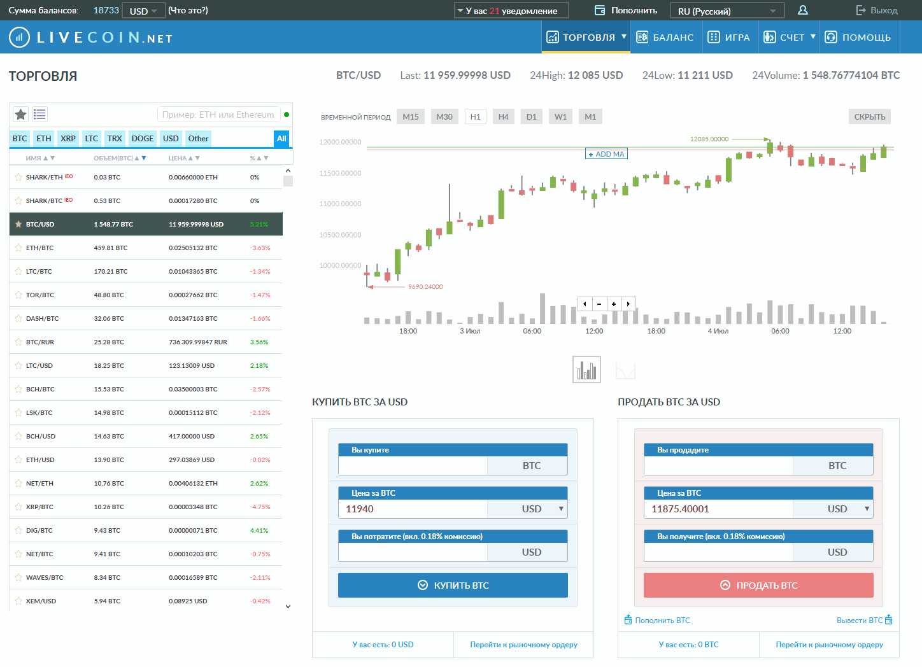Viewport: 922px width, 667px height.
Task: Select M15 time period
Action: coord(411,116)
